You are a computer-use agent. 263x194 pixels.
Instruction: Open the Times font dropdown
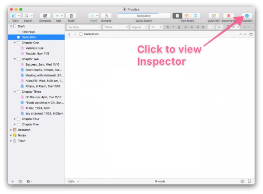[x=116, y=27]
